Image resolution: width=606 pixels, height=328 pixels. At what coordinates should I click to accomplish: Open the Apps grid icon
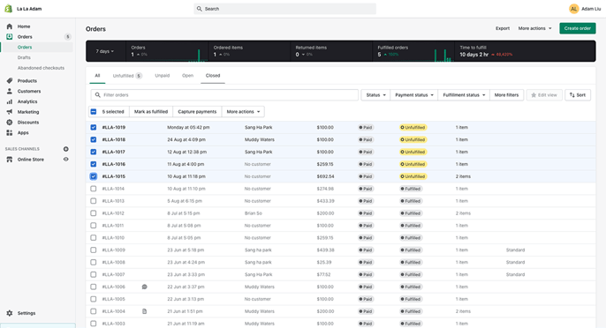click(9, 133)
